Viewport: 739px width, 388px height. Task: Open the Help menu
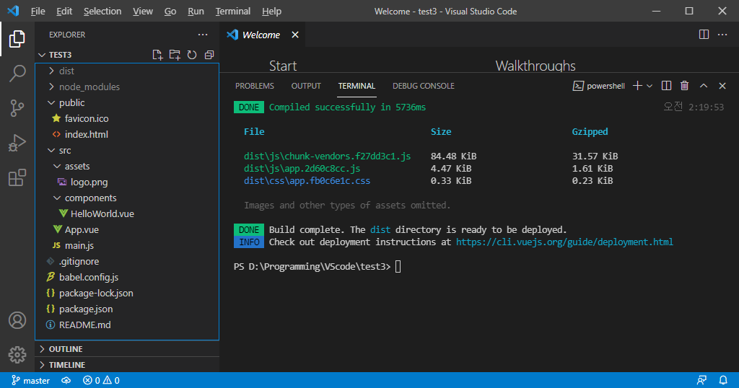point(271,12)
